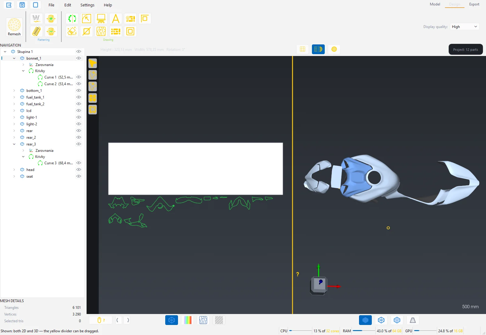The height and width of the screenshot is (335, 486).
Task: Click the W flattening icon
Action: pos(36,19)
